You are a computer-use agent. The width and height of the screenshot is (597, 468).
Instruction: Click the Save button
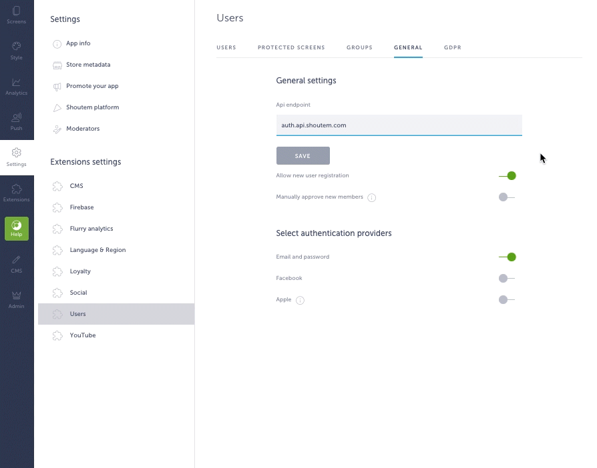coord(303,156)
